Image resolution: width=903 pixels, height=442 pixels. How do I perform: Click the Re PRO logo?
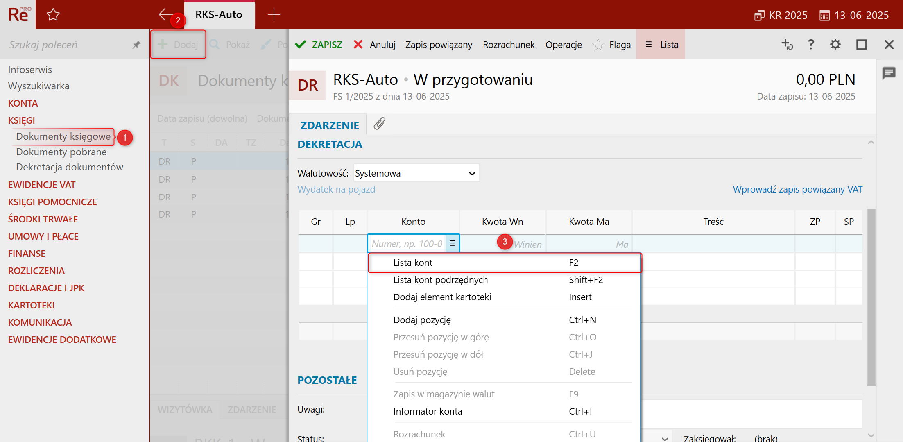pos(18,15)
